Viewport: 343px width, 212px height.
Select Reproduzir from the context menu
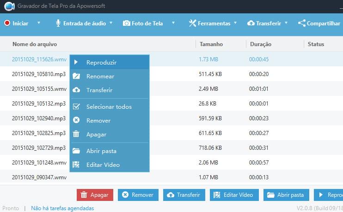[x=101, y=62]
